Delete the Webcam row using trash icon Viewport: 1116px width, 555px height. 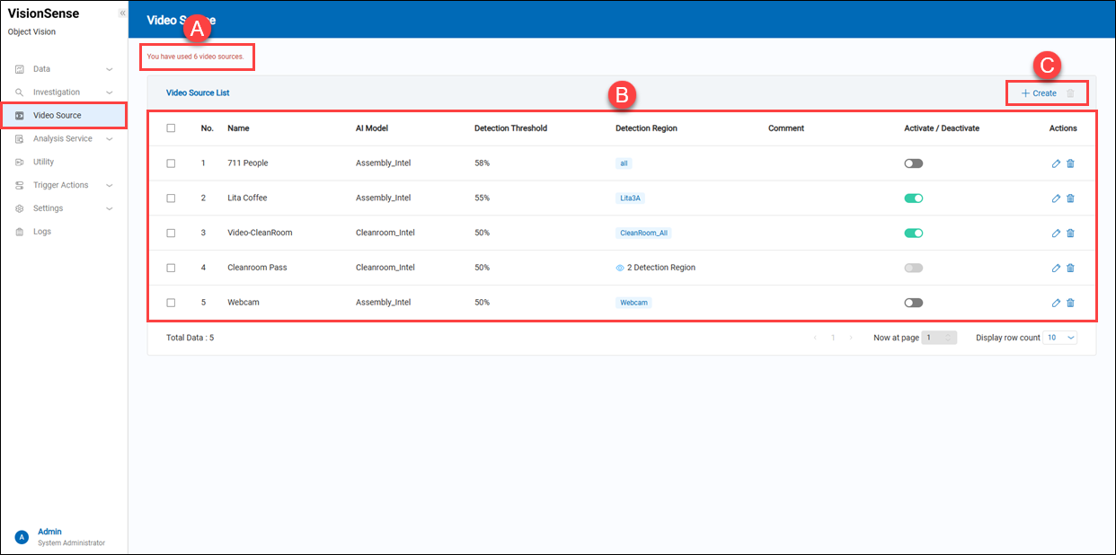(1070, 303)
